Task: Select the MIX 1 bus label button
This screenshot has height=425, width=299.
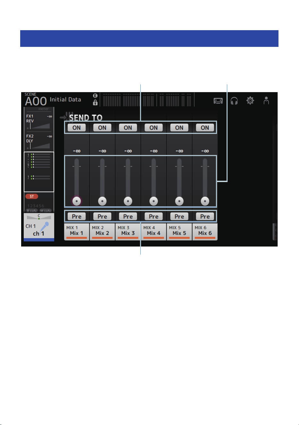Action: 77,232
